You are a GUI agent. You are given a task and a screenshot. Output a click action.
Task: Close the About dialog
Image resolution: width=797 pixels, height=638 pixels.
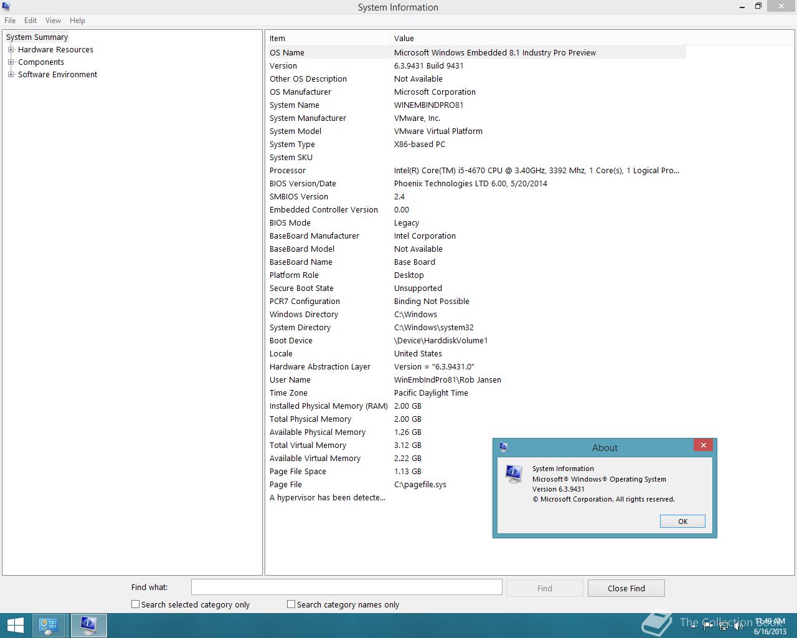(x=703, y=445)
